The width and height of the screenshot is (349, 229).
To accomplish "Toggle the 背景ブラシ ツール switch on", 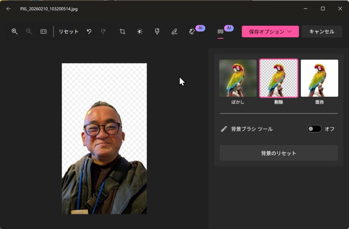I will tap(314, 129).
